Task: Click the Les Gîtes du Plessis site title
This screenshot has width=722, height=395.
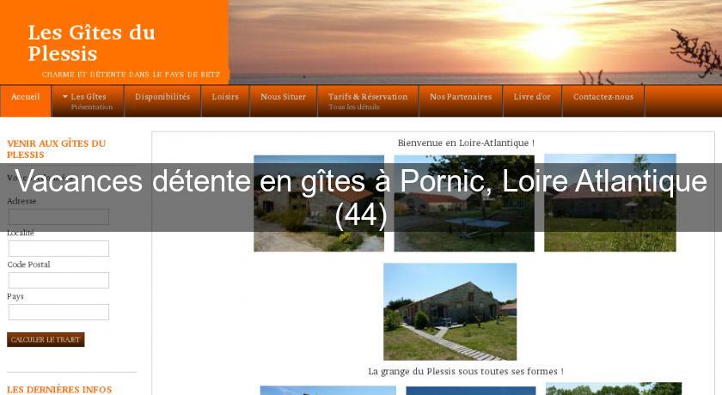Action: pos(92,43)
